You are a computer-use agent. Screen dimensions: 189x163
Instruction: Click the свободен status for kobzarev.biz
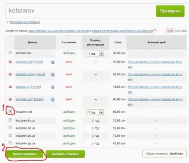click(x=69, y=53)
